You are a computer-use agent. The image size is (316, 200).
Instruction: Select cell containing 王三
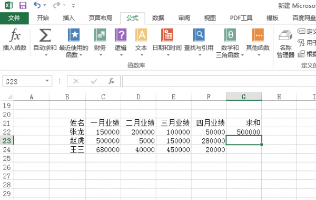click(67, 149)
